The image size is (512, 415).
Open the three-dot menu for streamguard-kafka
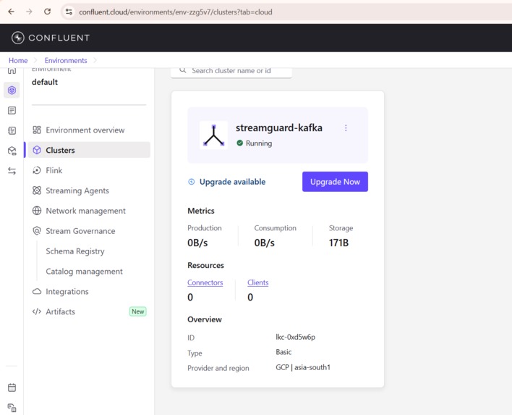point(346,128)
